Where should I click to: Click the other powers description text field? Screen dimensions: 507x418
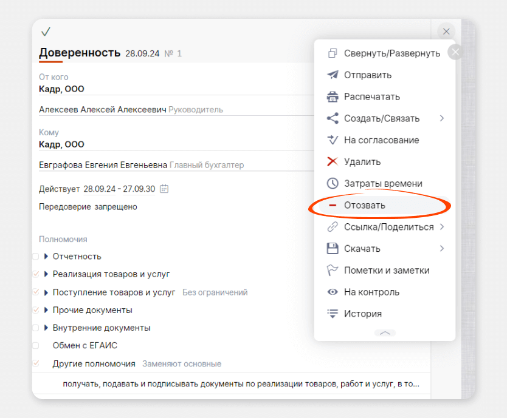pos(241,384)
